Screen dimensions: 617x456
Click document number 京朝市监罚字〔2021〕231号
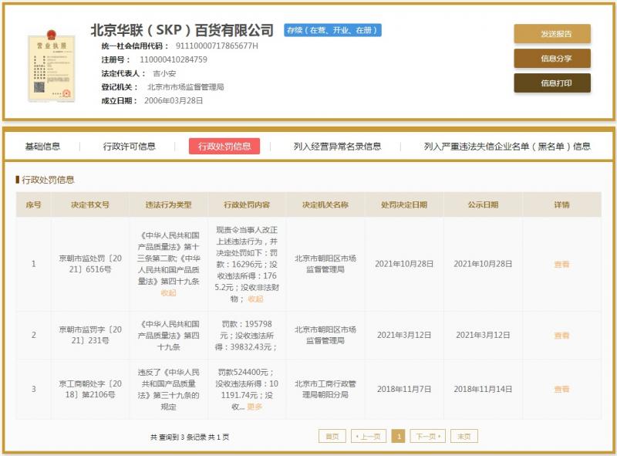click(x=90, y=335)
